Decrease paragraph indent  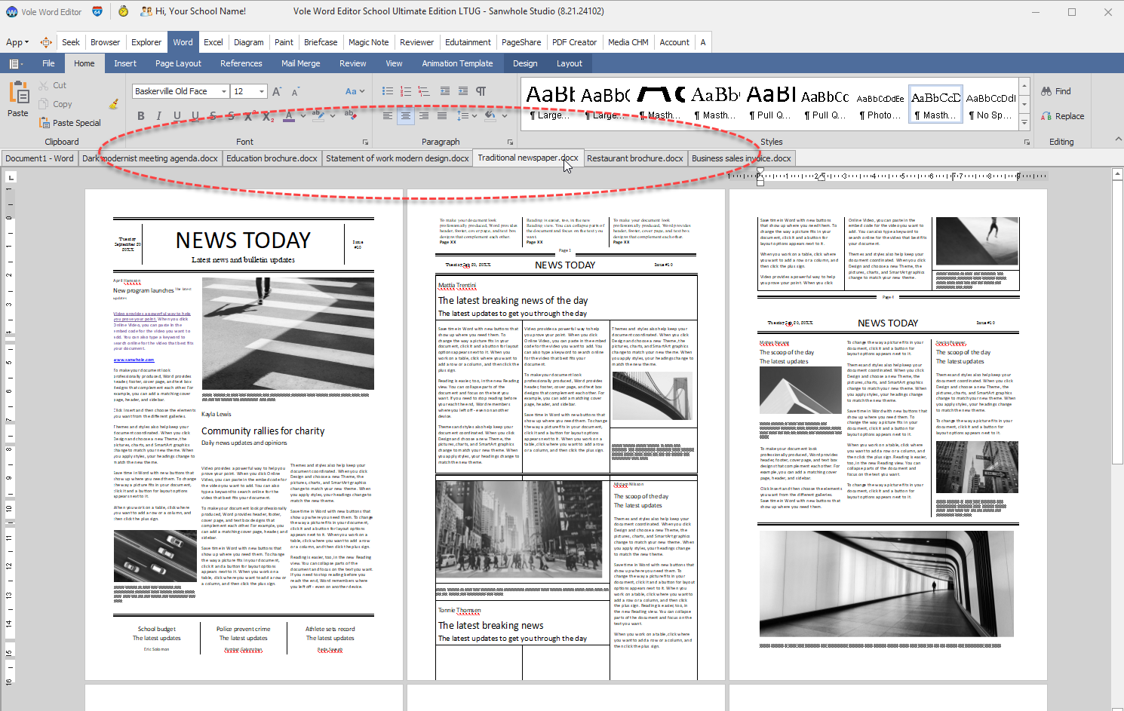point(444,91)
